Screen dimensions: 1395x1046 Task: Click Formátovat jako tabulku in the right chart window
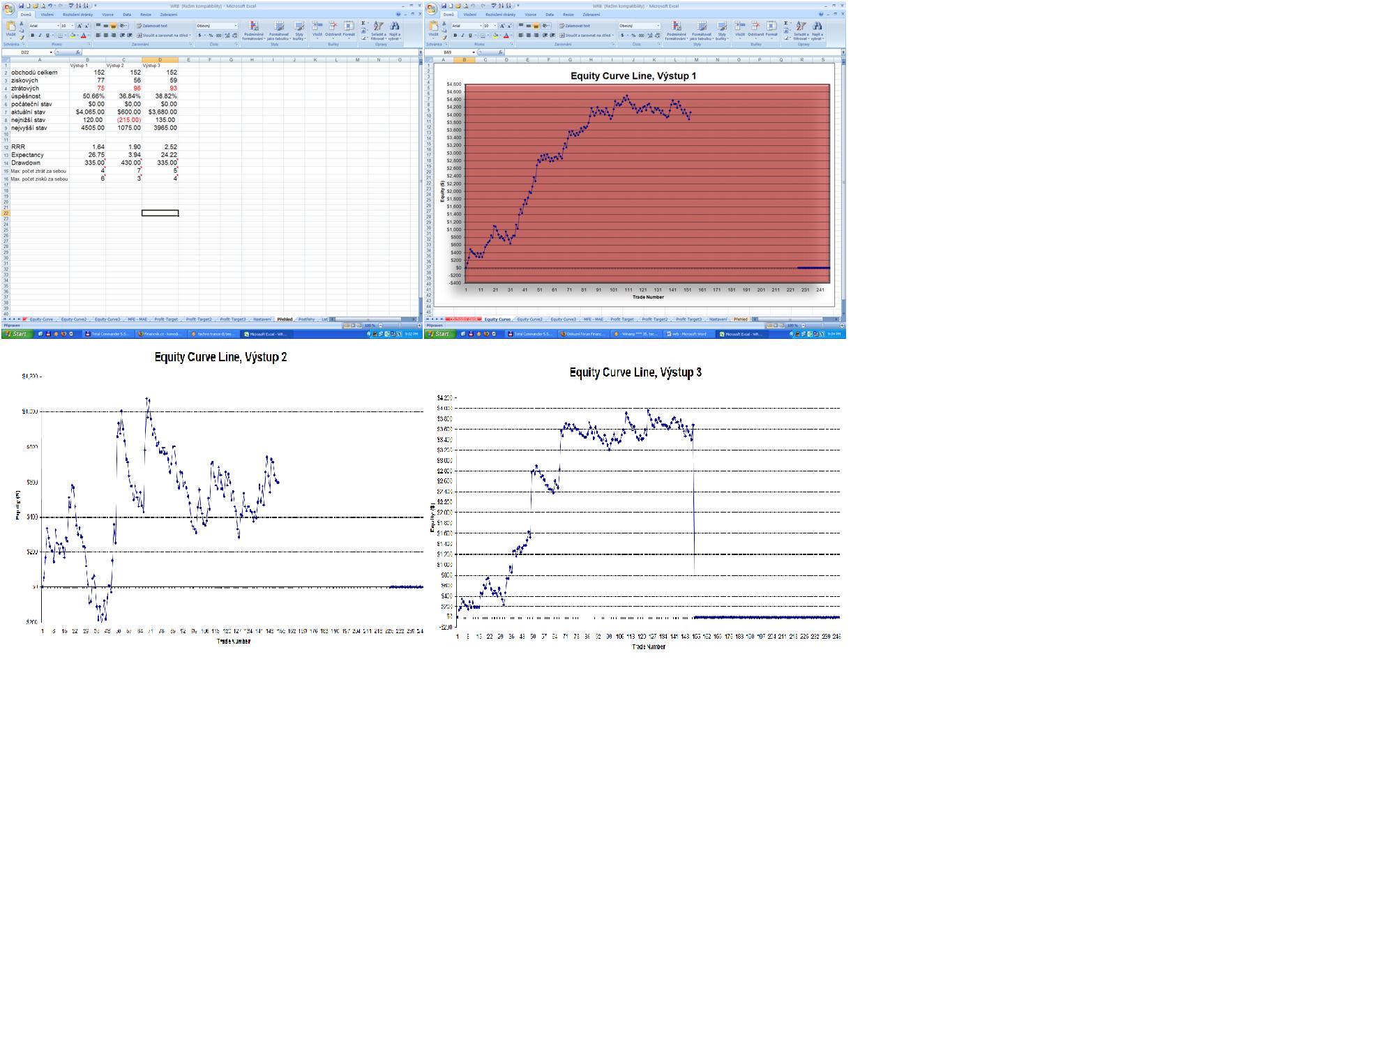(x=701, y=26)
